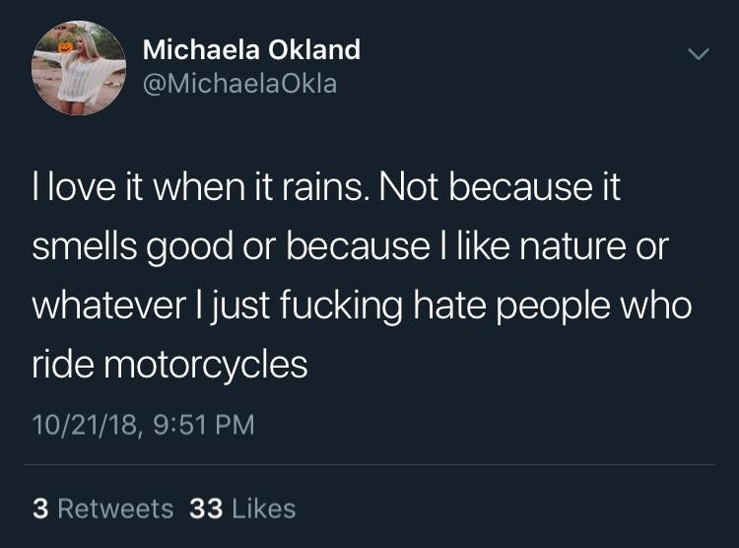Open the tweet options chevron menu
This screenshot has height=548, width=739.
pyautogui.click(x=698, y=54)
